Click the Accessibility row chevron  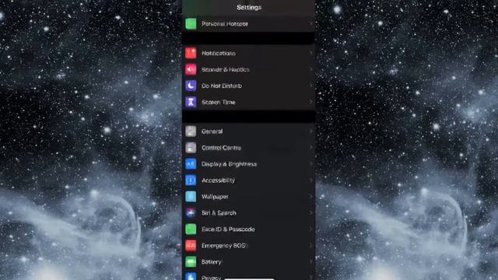click(310, 180)
